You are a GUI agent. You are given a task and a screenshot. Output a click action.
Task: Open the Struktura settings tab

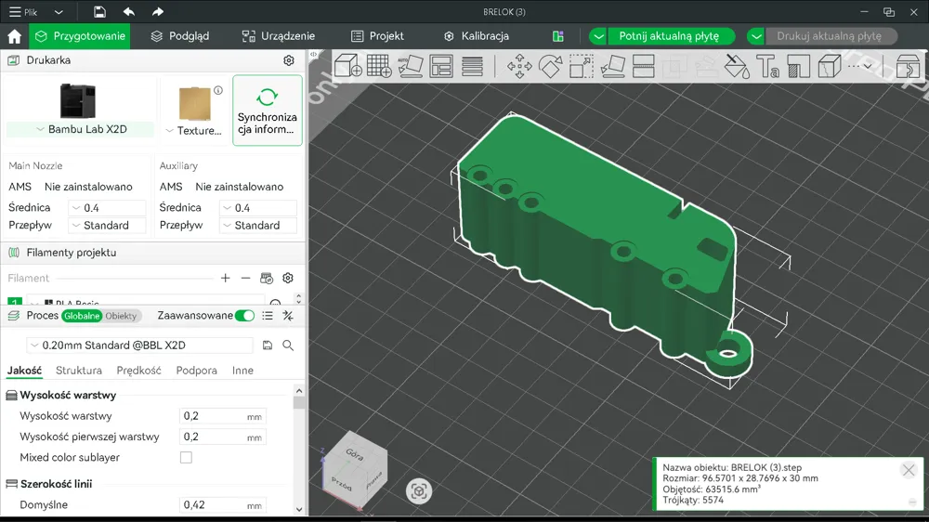point(79,371)
